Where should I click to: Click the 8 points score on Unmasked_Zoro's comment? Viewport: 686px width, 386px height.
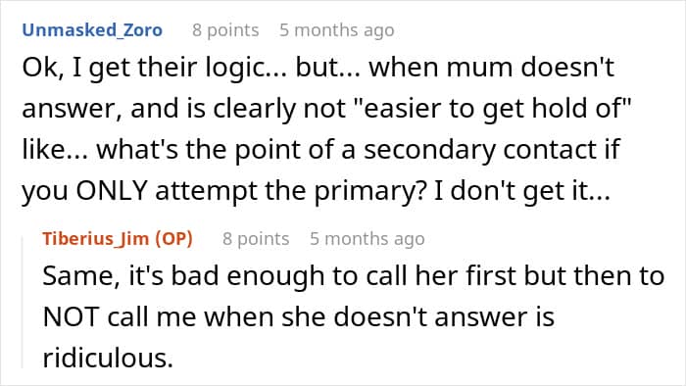pos(225,30)
